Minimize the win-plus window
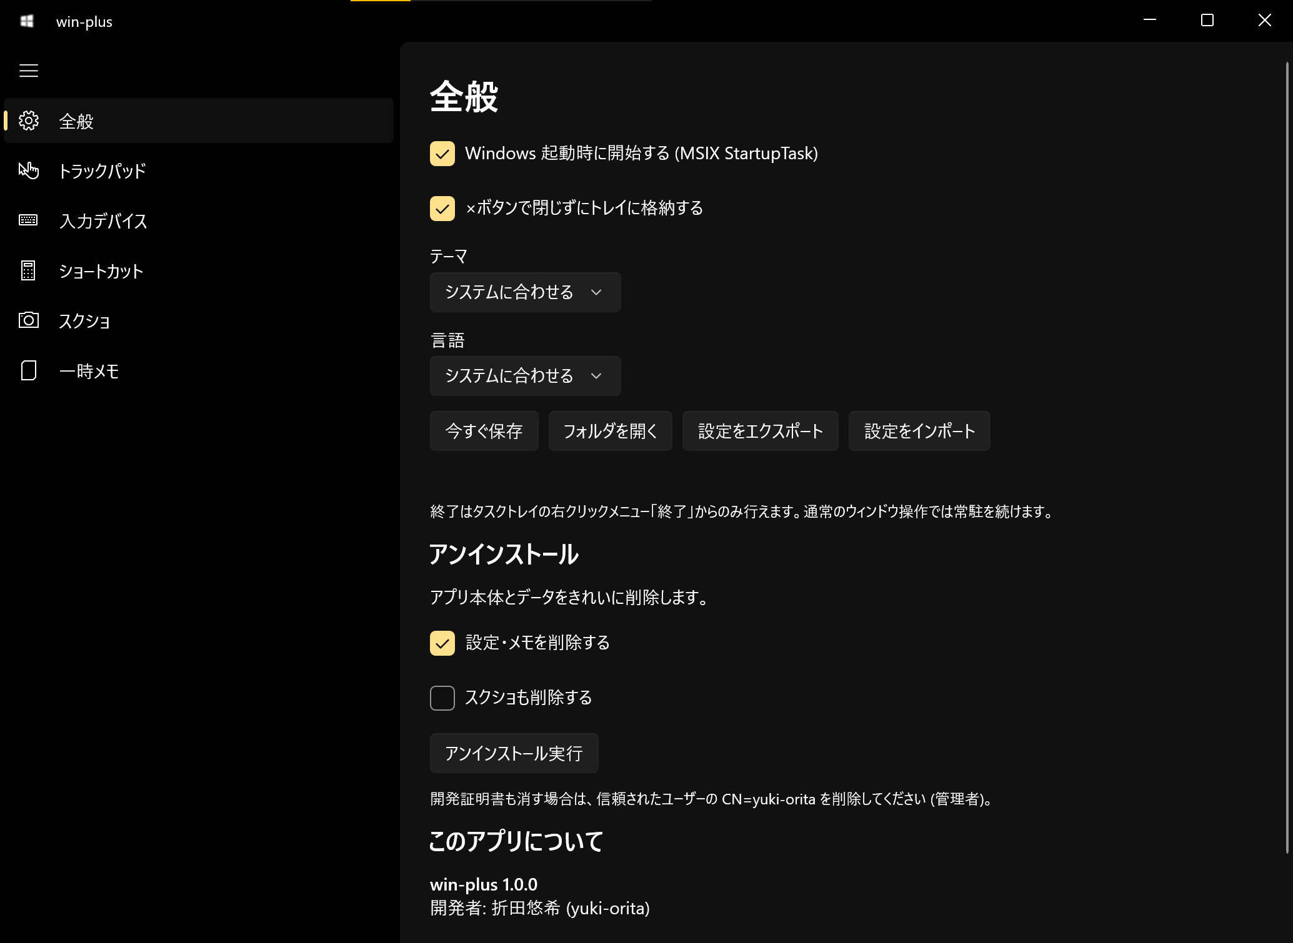 pyautogui.click(x=1150, y=21)
